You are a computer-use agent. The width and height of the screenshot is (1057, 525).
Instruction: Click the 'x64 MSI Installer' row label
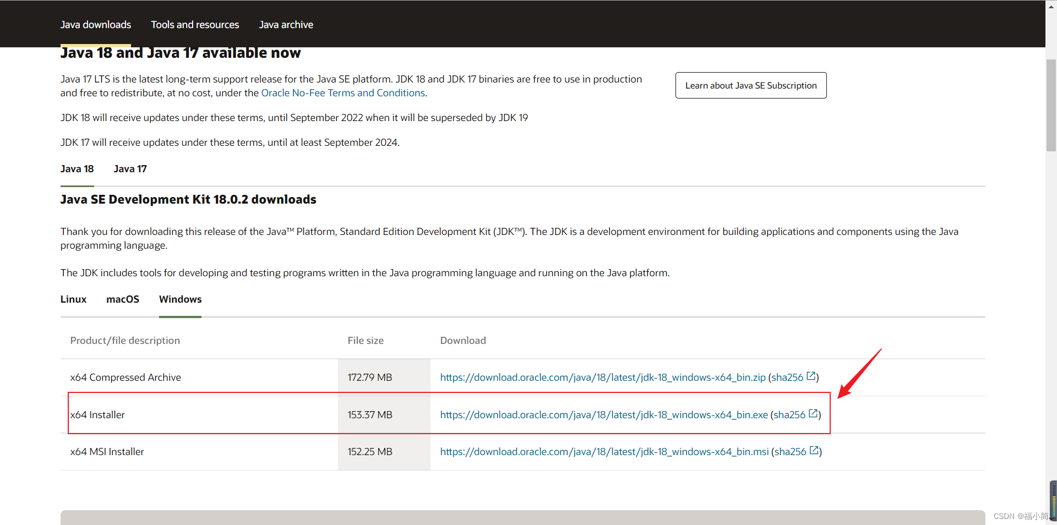pyautogui.click(x=107, y=452)
